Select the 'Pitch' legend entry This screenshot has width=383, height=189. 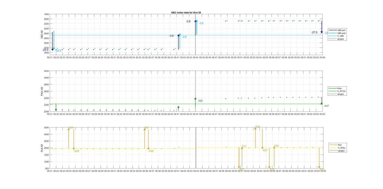[x=337, y=88]
